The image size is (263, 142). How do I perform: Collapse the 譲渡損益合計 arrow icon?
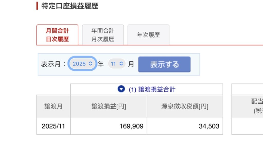[x=121, y=89]
